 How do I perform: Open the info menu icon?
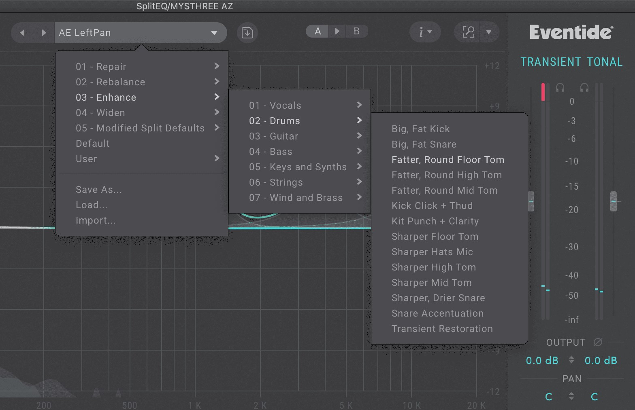click(425, 32)
